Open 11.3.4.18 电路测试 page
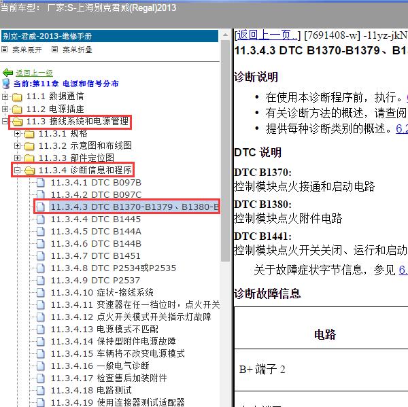Image resolution: width=408 pixels, height=407 pixels. [91, 391]
